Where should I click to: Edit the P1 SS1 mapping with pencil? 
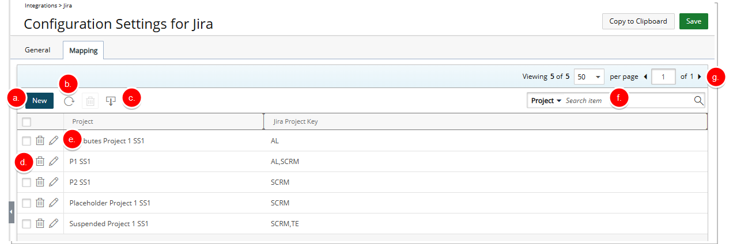[54, 162]
